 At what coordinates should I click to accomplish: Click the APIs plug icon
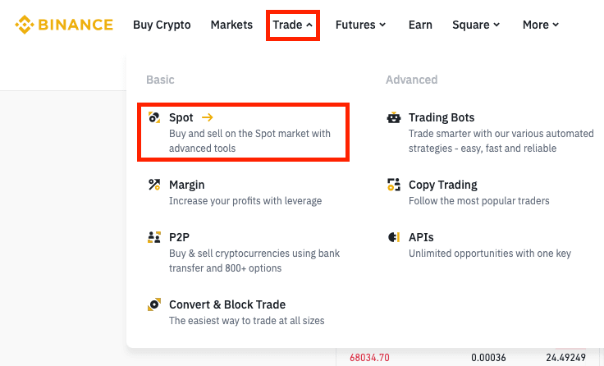pos(394,237)
